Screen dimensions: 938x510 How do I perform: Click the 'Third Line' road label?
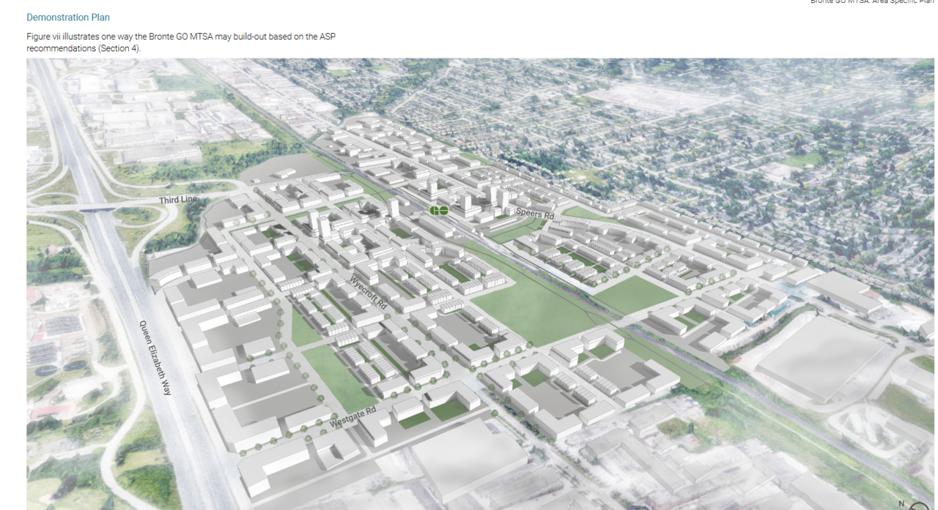click(179, 200)
